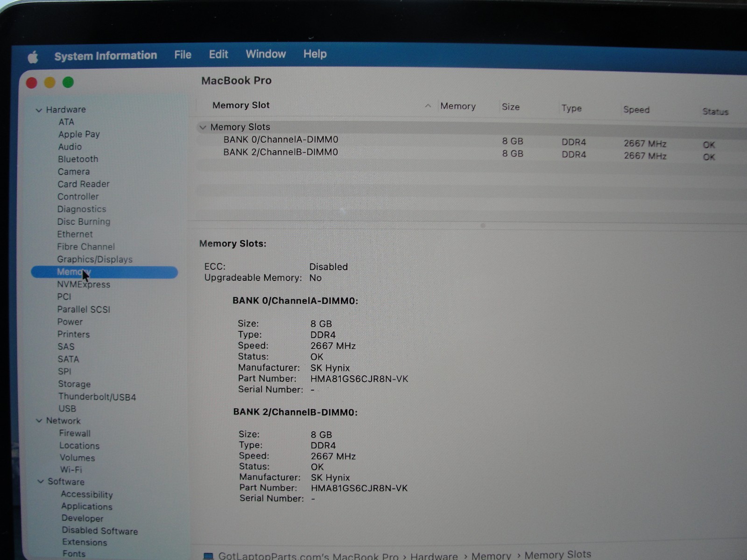Viewport: 747px width, 560px height.
Task: Select Extensions under Software
Action: 85,542
